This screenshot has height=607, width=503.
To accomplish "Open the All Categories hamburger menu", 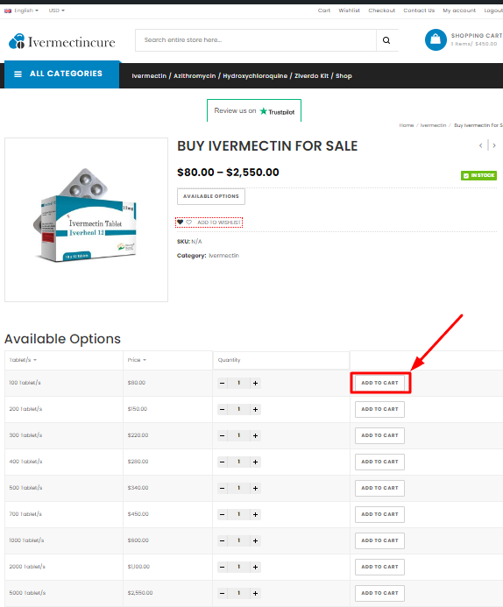I will (x=18, y=74).
